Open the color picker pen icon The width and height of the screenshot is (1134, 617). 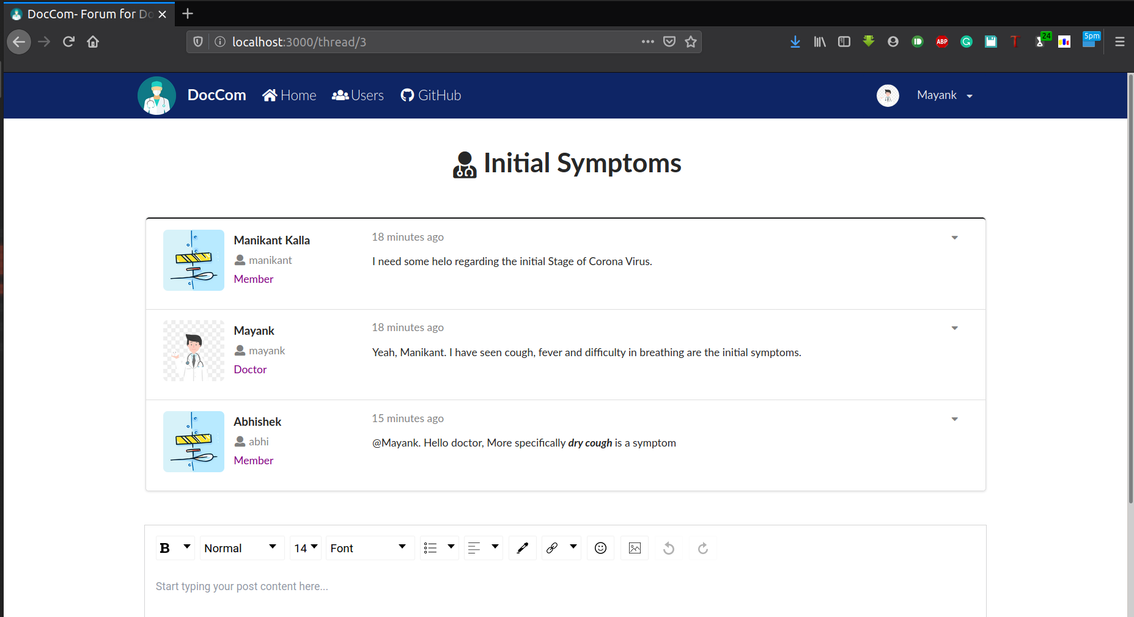522,548
